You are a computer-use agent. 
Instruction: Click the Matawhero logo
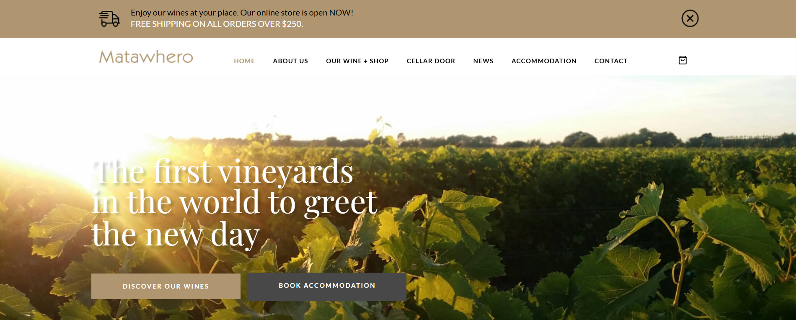(x=146, y=57)
